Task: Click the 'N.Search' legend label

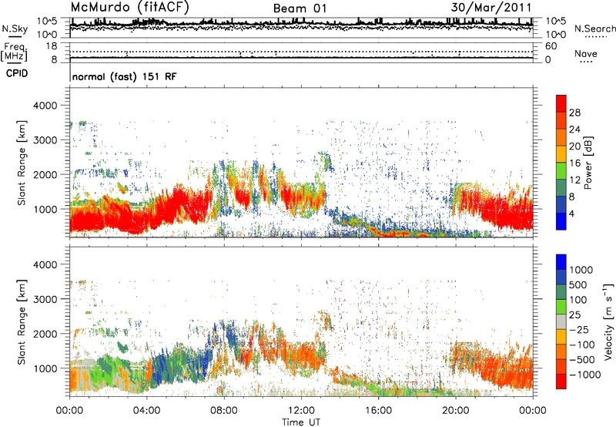Action: pyautogui.click(x=594, y=29)
